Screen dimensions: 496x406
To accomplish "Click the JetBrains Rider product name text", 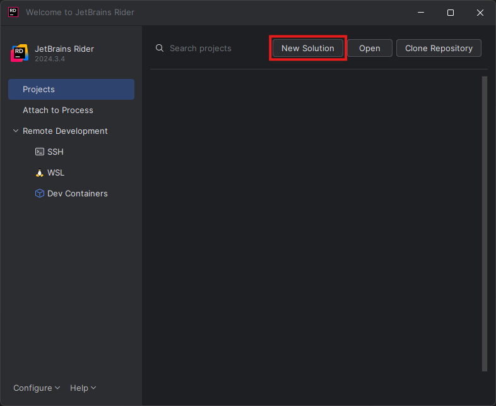I will (64, 49).
